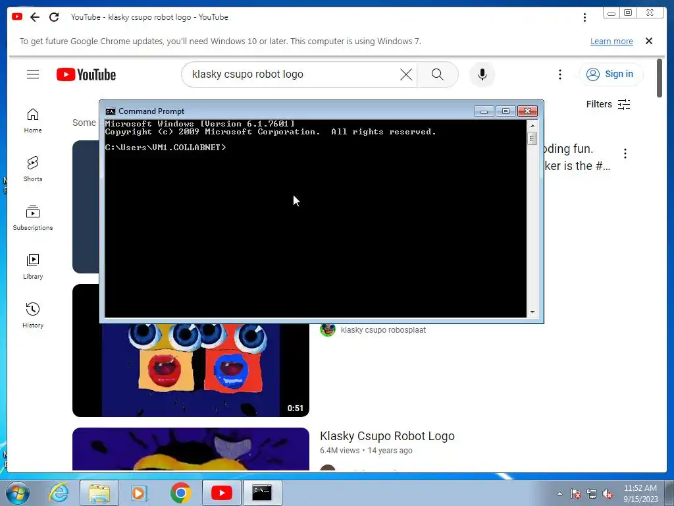This screenshot has width=674, height=506.
Task: Click the YouTube page vertical scrollbar thumb
Action: (660, 78)
